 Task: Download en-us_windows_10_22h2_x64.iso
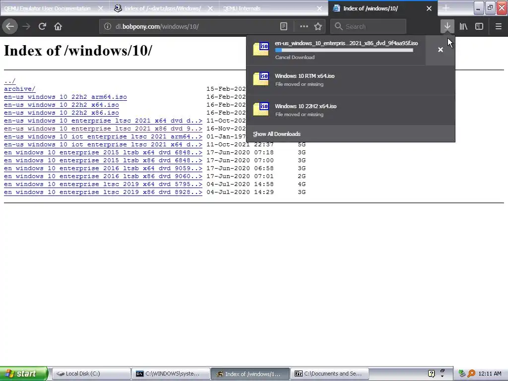pos(62,105)
